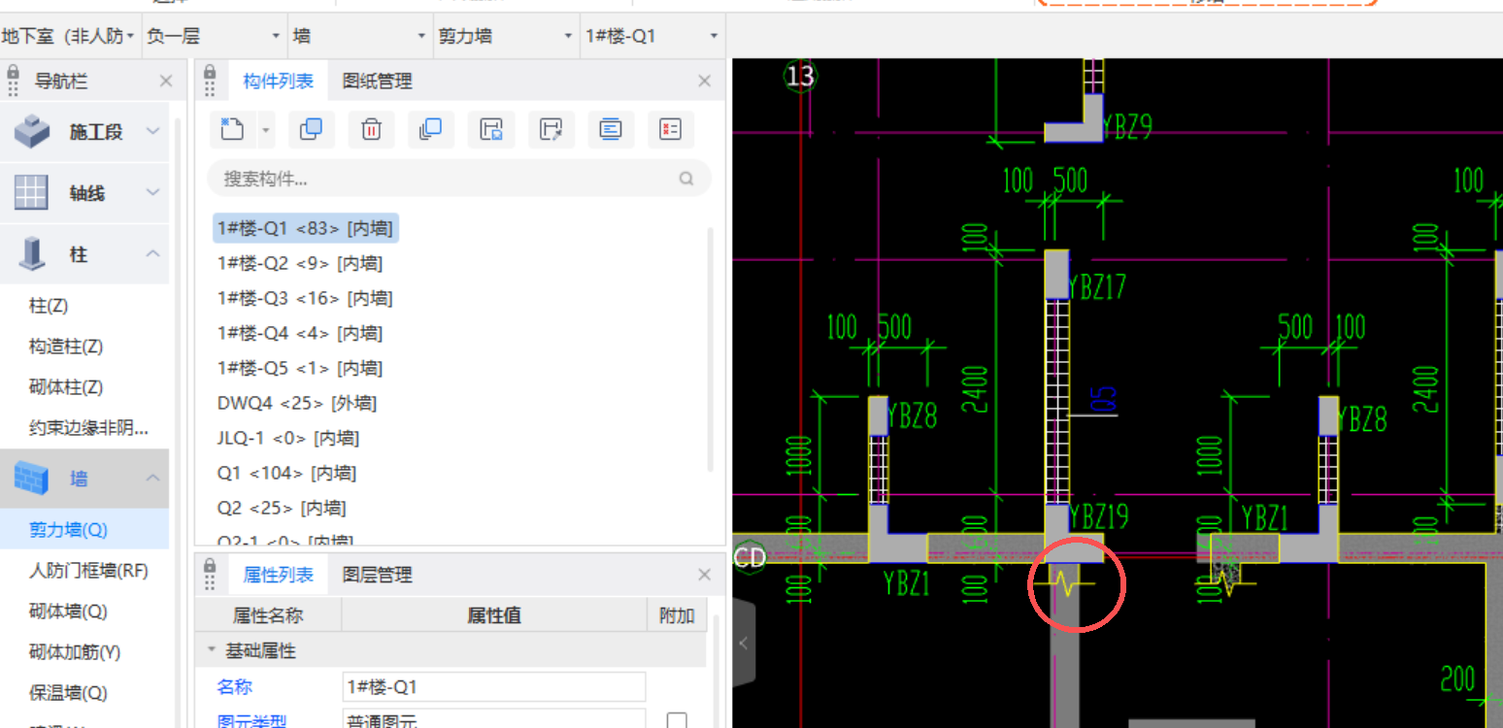Collapse the 基础属性 group triangle
The image size is (1503, 728).
click(x=211, y=650)
